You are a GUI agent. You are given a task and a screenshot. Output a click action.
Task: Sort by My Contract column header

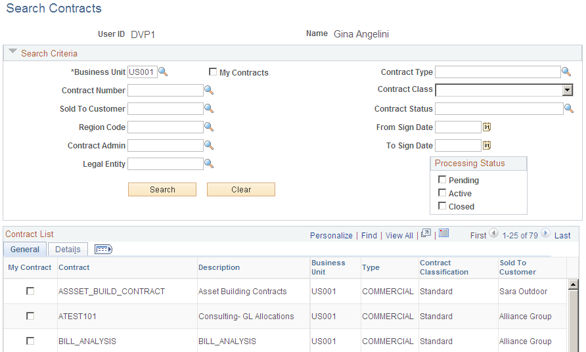tap(30, 267)
